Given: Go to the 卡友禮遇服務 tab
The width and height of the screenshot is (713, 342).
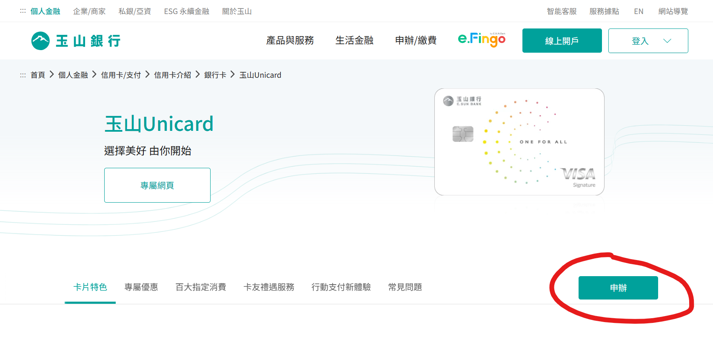Looking at the screenshot, I should pos(269,287).
